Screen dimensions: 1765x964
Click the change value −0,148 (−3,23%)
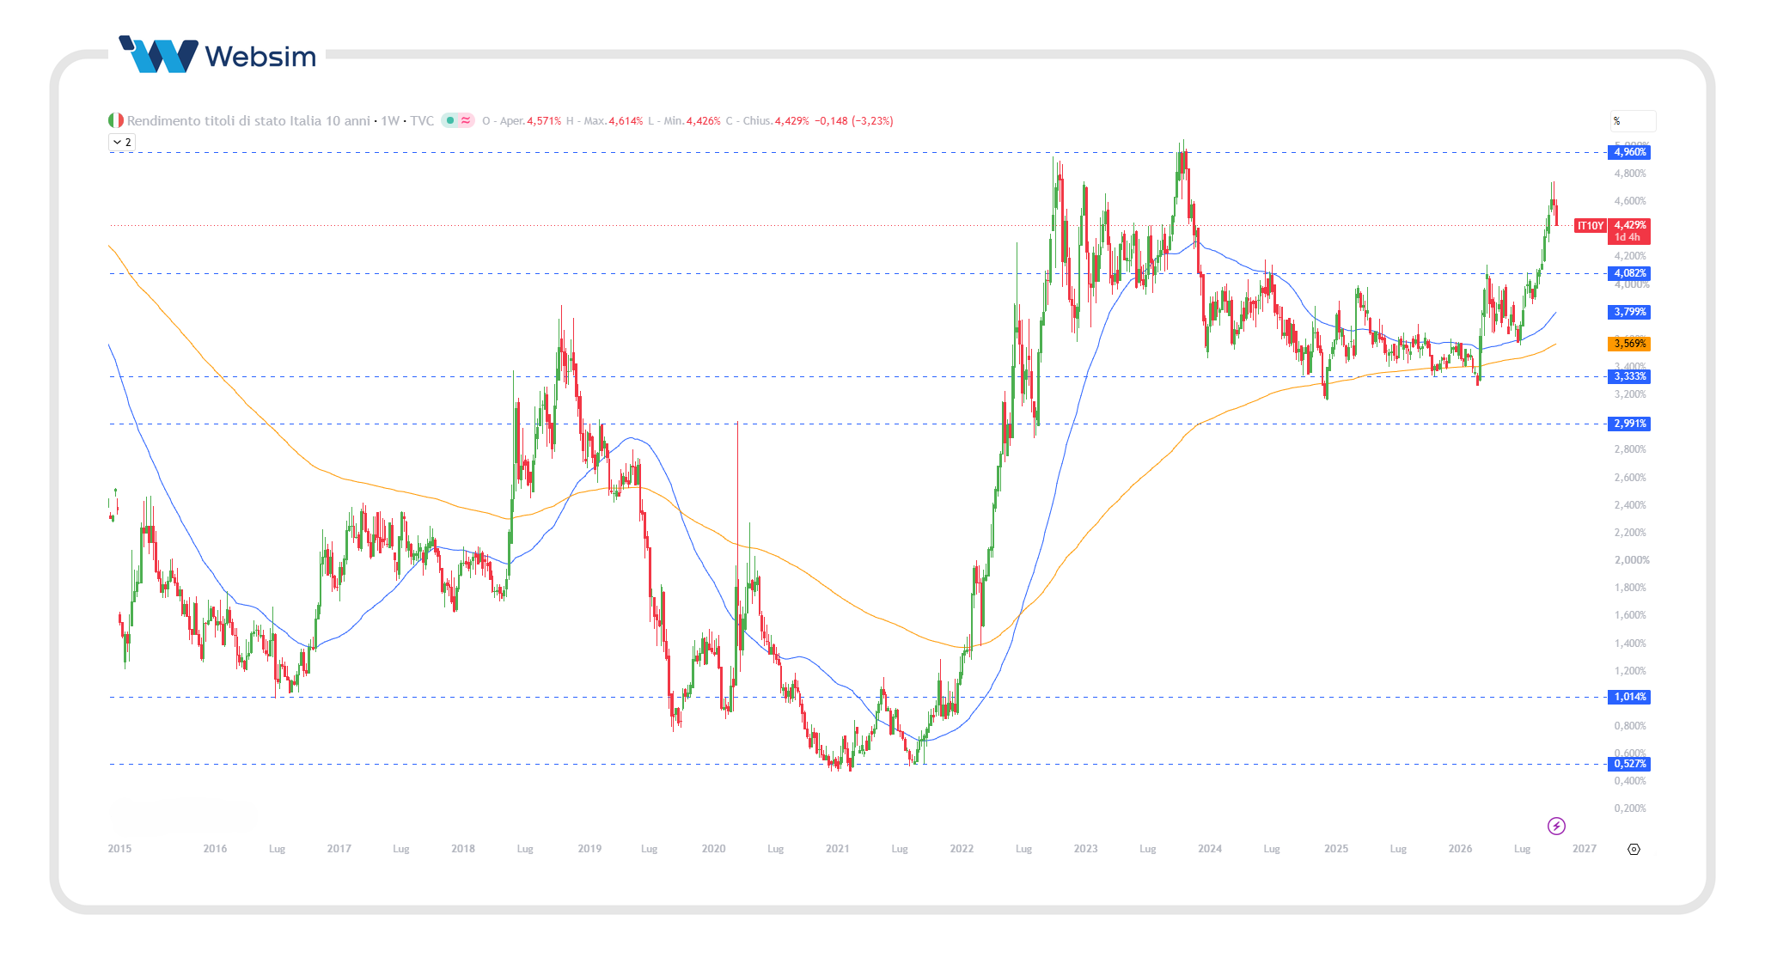pos(853,121)
